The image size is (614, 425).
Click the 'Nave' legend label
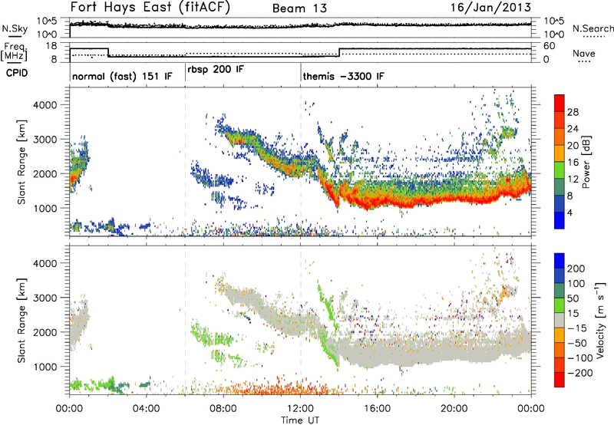pyautogui.click(x=584, y=54)
